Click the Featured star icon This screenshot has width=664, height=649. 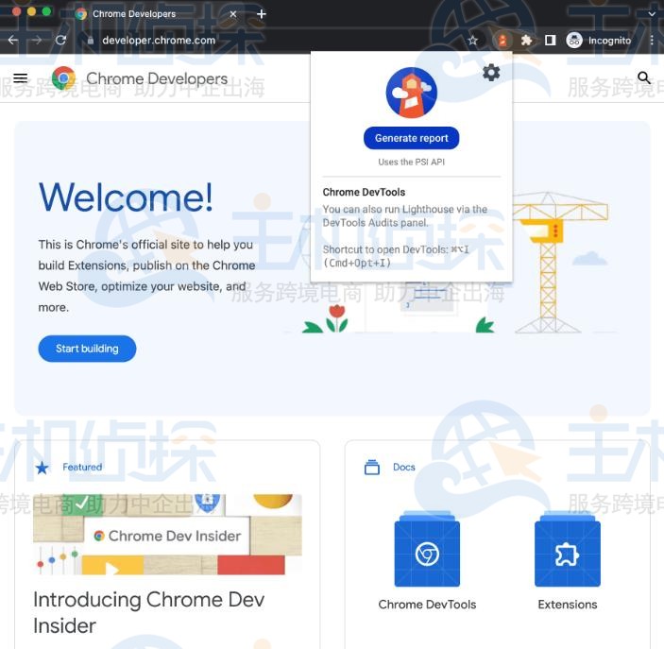click(43, 468)
